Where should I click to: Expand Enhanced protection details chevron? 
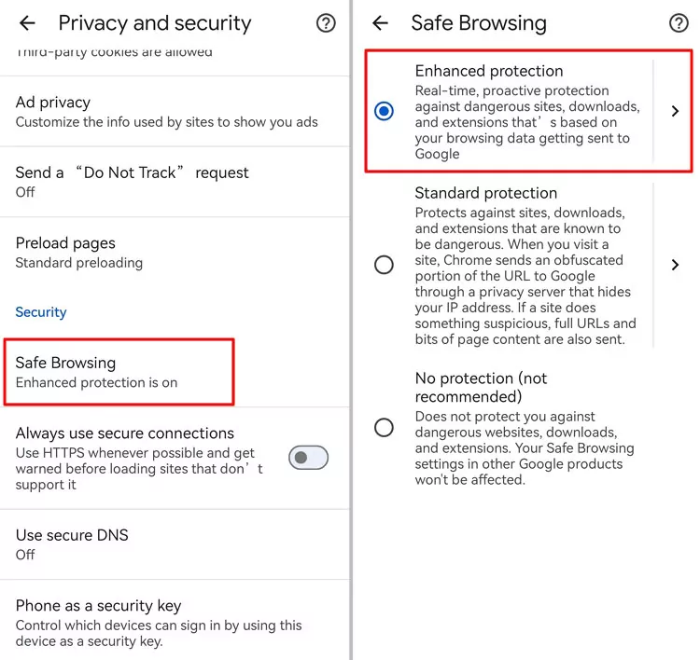pyautogui.click(x=675, y=111)
